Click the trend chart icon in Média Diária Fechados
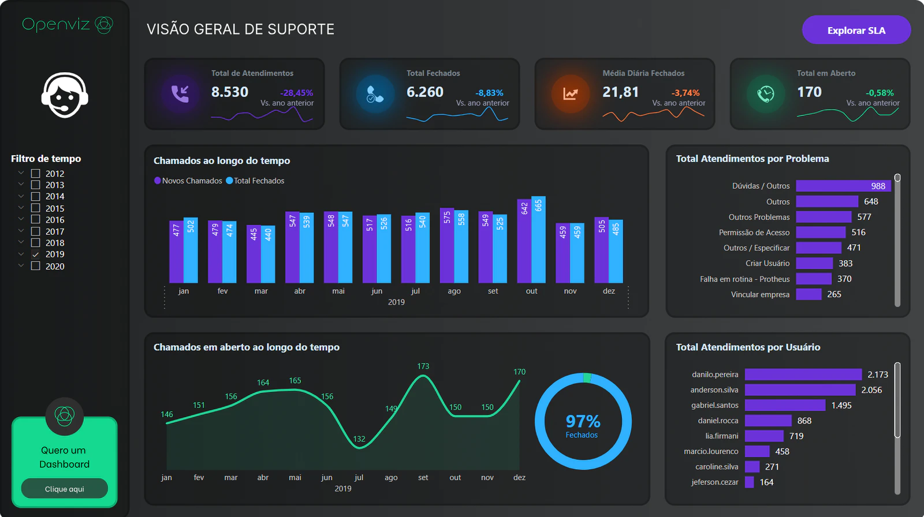This screenshot has width=924, height=517. 571,93
